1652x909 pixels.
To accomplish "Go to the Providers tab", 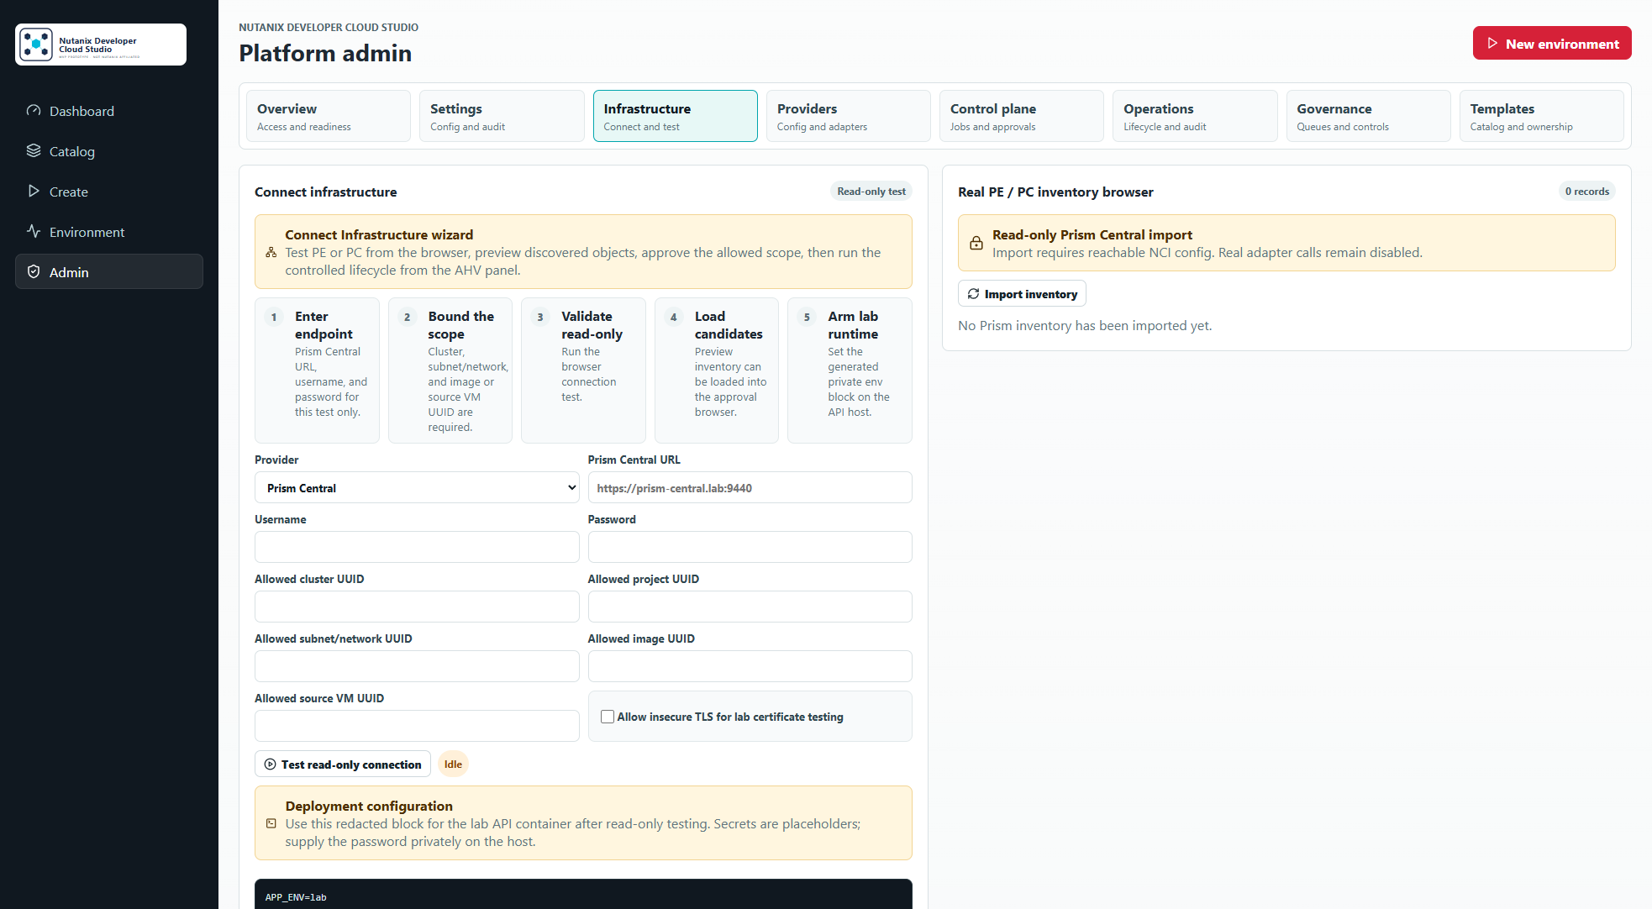I will click(849, 116).
